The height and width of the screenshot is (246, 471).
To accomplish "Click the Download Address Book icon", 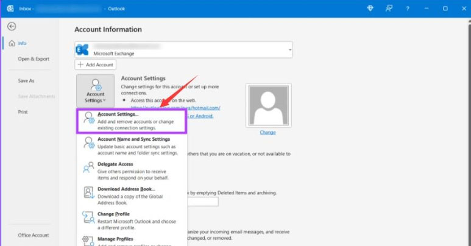I will click(x=89, y=192).
